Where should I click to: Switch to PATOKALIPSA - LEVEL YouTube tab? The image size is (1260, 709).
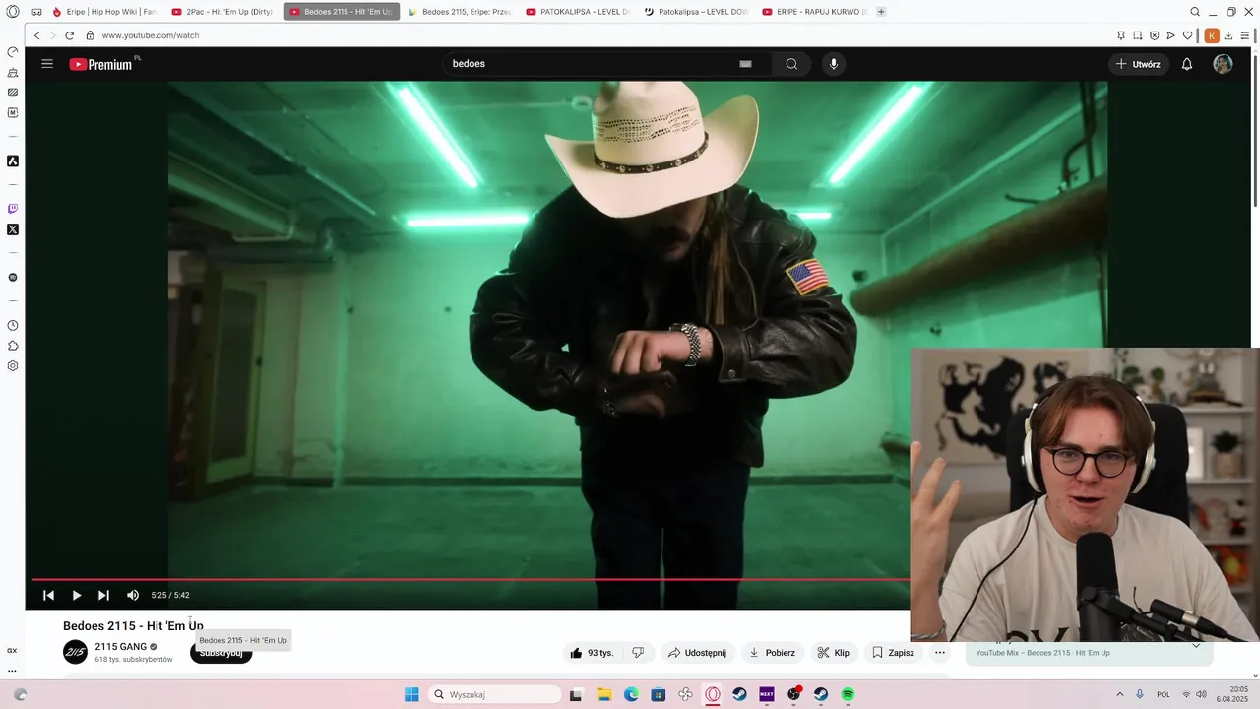tap(577, 12)
